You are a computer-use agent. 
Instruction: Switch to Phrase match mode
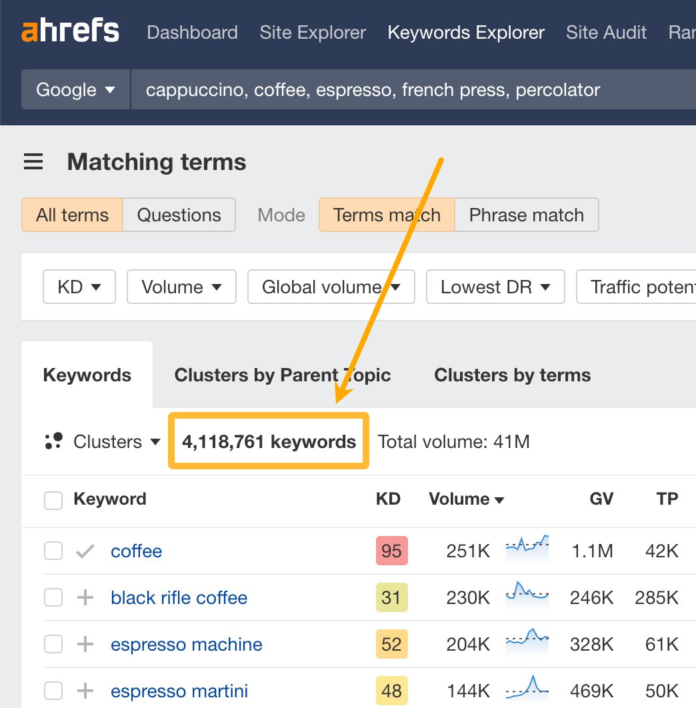(526, 215)
